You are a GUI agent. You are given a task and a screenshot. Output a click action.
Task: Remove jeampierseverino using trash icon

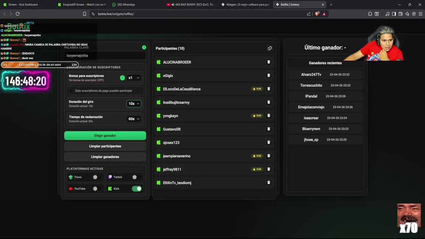click(x=269, y=156)
